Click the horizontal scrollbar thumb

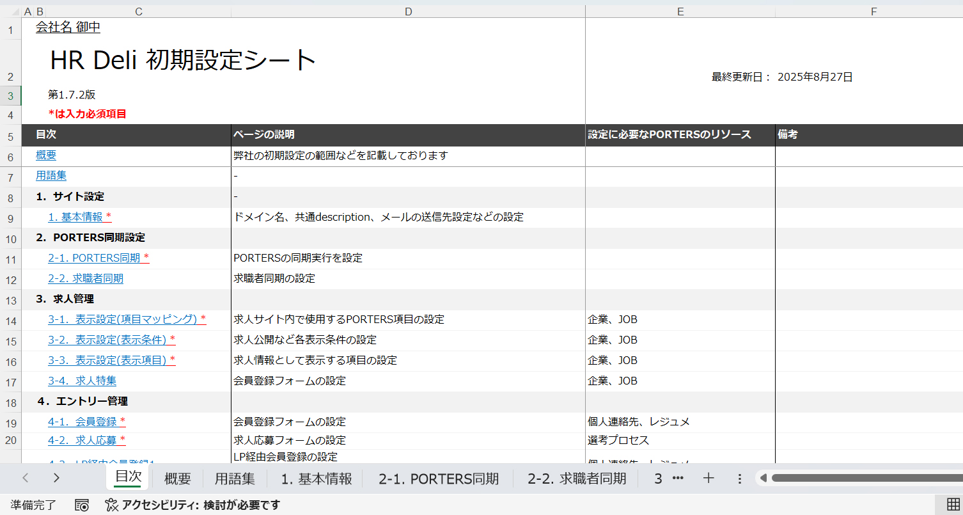867,478
